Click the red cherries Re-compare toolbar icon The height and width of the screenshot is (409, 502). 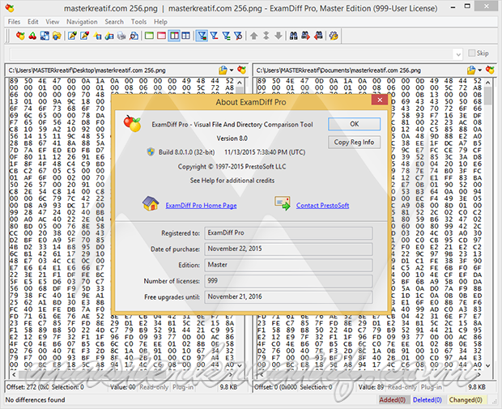[x=32, y=36]
